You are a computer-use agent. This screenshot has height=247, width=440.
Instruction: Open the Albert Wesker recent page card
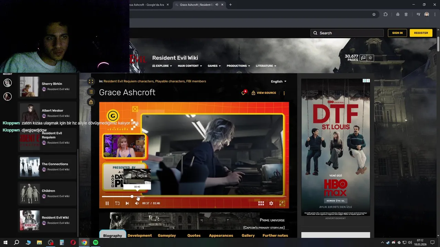(47, 113)
